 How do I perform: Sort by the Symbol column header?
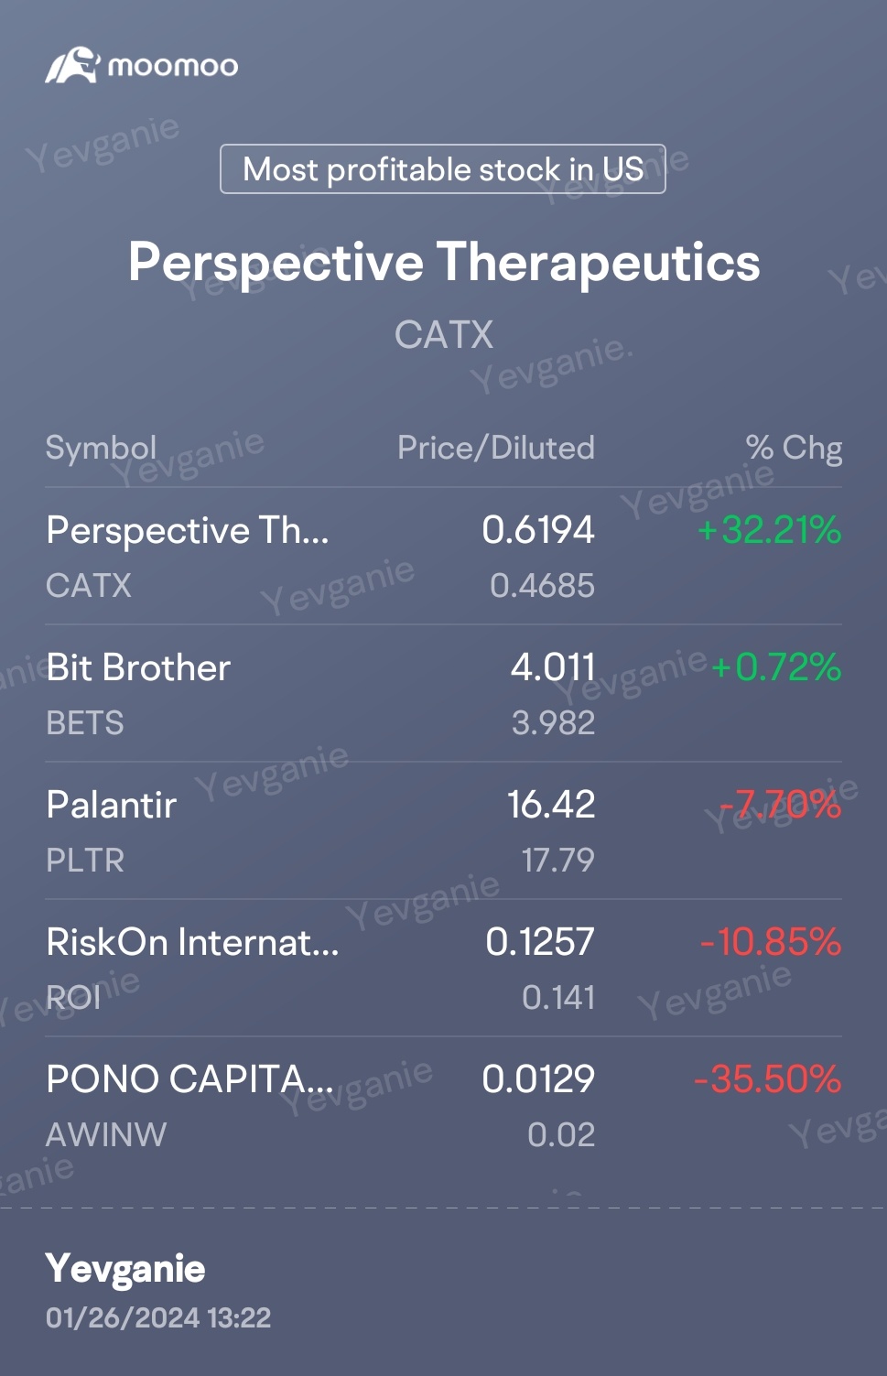(101, 448)
